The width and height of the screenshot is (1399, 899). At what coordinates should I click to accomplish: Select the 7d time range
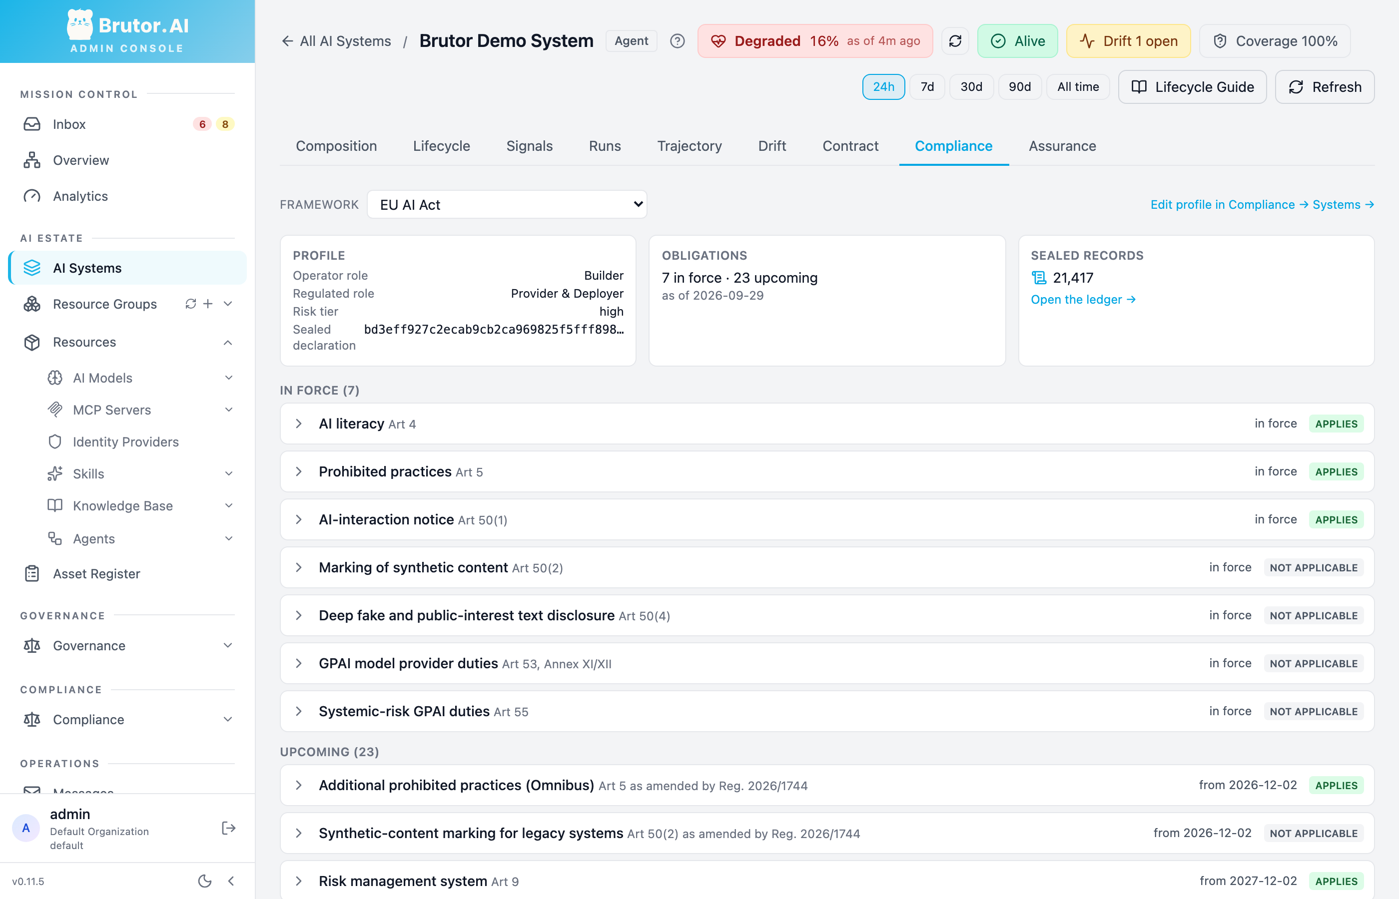pos(927,87)
